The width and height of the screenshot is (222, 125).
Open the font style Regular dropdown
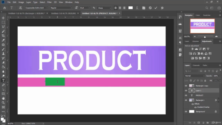pos(71,8)
